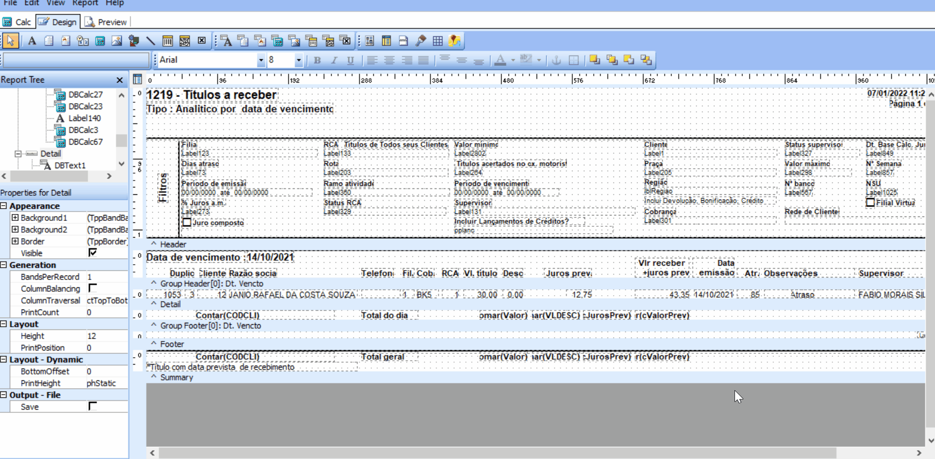Pick the CheckBox component tool
This screenshot has height=459, width=935.
(201, 41)
